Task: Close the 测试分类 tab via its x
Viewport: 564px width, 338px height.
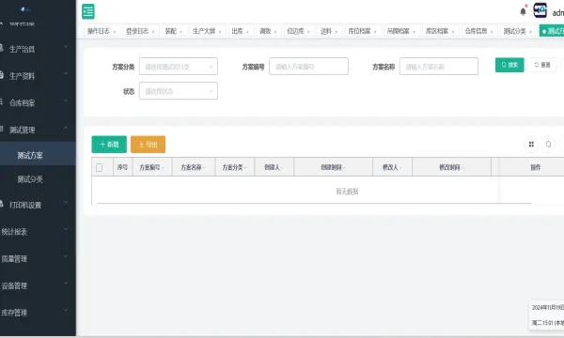Action: click(x=530, y=32)
